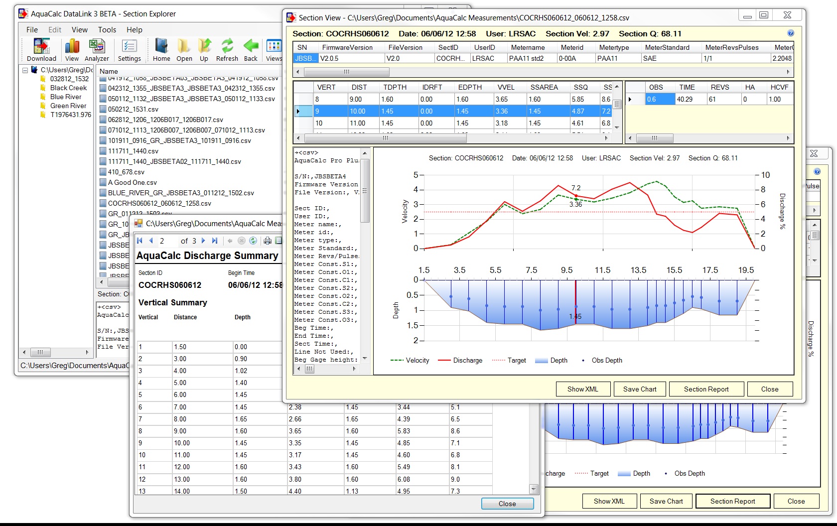Click Save Chart in background window
This screenshot has width=837, height=526.
click(x=666, y=501)
